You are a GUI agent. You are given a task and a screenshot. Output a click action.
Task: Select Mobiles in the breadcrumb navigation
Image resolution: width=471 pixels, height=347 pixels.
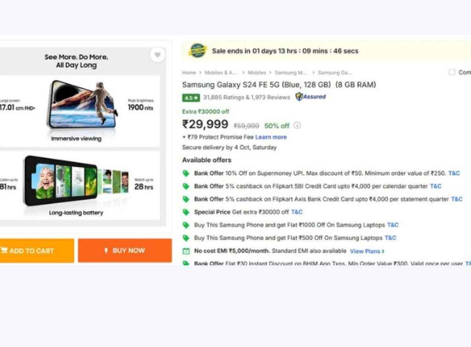pyautogui.click(x=256, y=72)
